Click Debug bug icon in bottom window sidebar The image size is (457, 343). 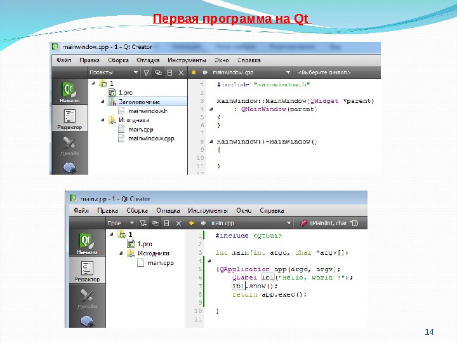(87, 320)
